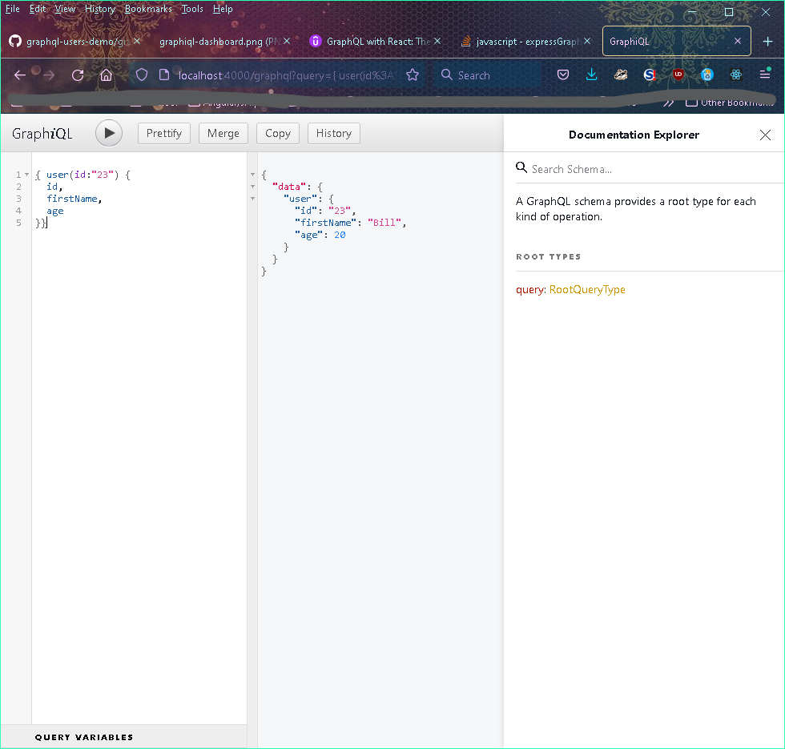Click the ROOT TYPES section heading

coord(548,256)
